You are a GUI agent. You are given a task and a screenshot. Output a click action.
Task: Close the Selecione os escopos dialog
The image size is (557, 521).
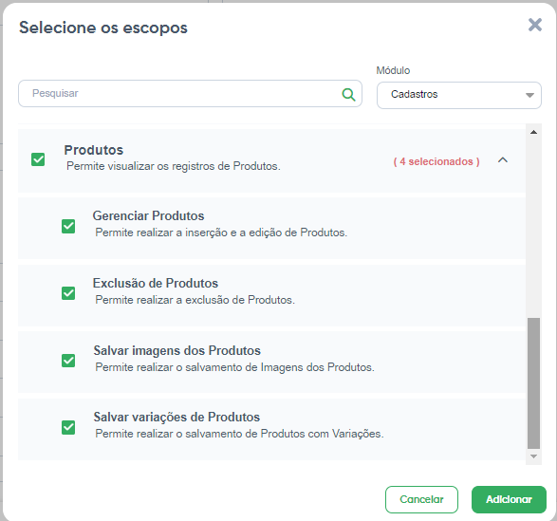535,25
